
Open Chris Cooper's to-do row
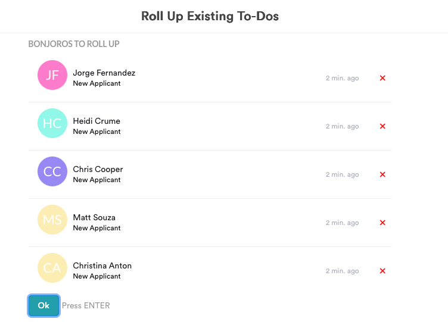click(x=210, y=174)
